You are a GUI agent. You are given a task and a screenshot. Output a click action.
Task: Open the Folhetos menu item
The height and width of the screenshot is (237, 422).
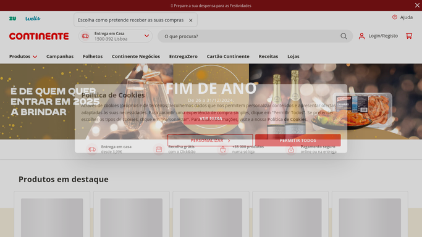pos(93,56)
